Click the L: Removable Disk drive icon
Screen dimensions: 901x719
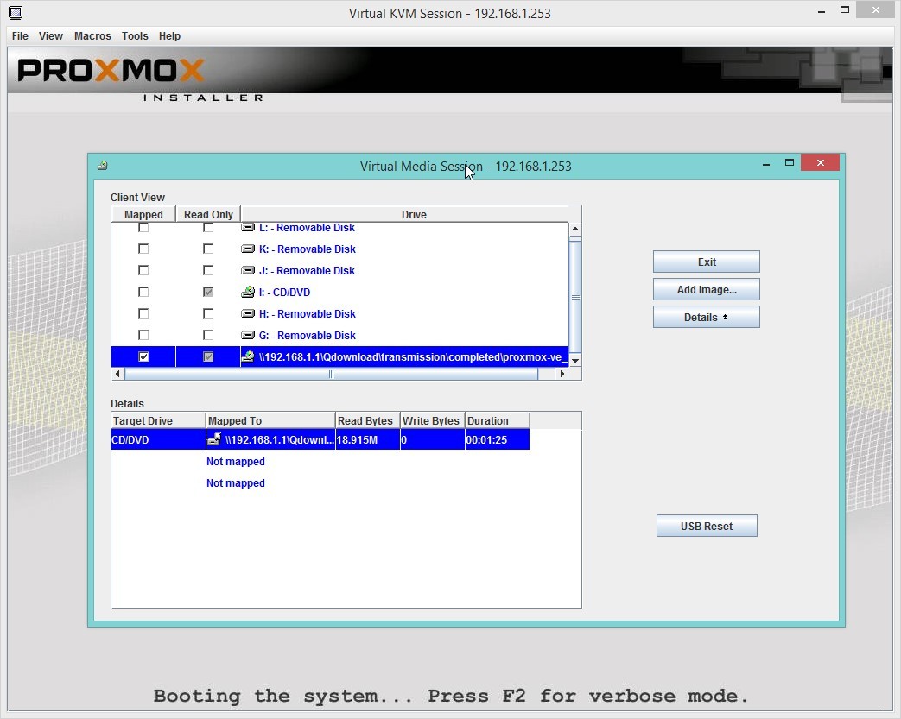[x=248, y=227]
